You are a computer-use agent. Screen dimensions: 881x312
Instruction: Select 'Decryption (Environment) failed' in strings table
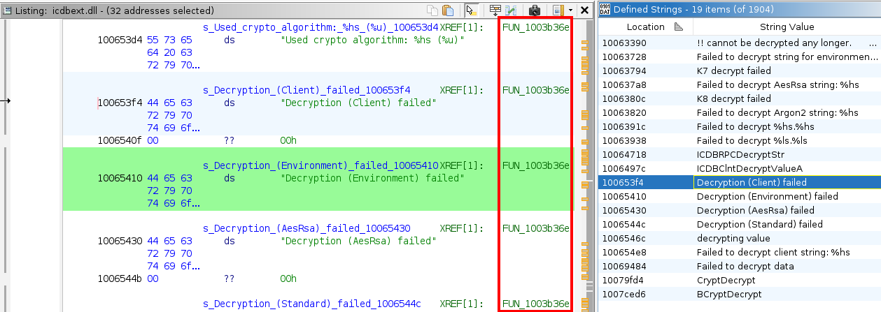[x=739, y=196]
